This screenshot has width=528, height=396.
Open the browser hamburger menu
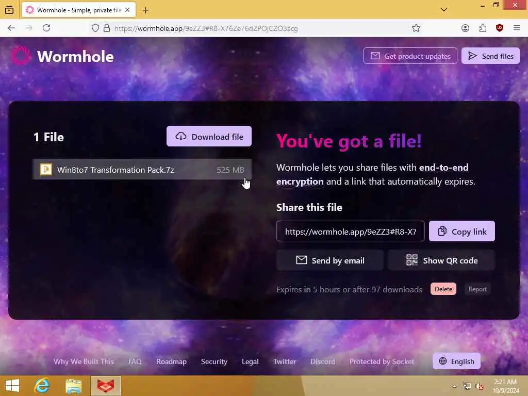point(517,28)
